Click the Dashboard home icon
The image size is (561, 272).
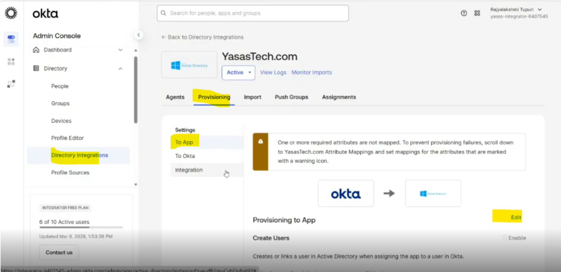pyautogui.click(x=36, y=50)
